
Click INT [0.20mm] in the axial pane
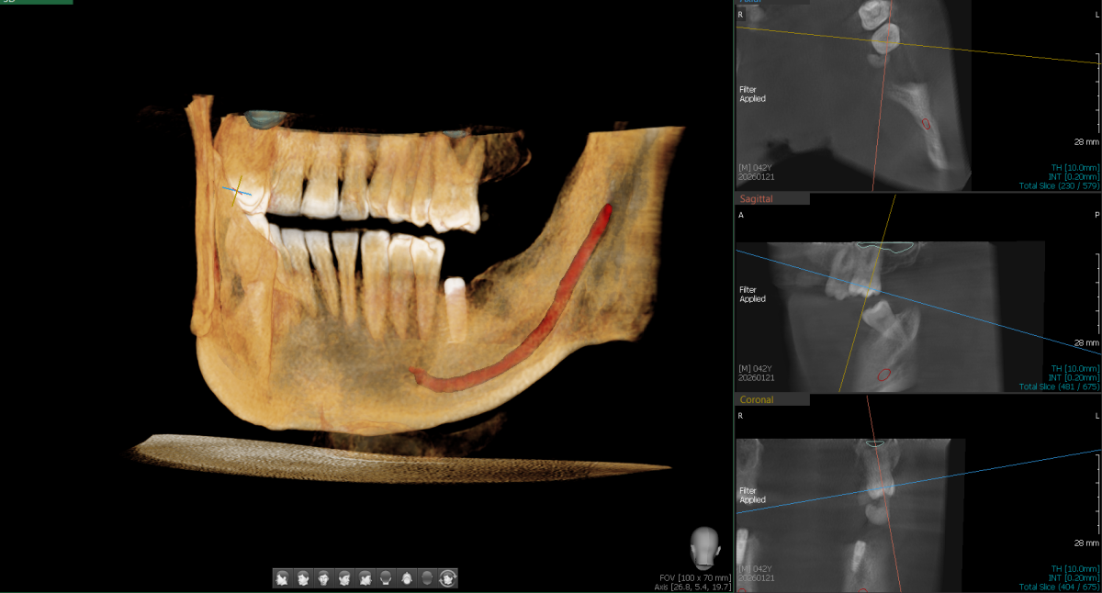(1075, 177)
